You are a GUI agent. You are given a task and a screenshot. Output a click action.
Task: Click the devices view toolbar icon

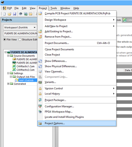(21, 14)
